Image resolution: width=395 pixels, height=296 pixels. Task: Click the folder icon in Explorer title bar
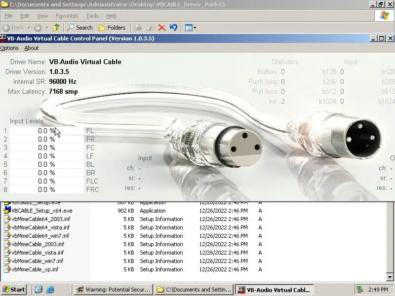click(x=4, y=4)
